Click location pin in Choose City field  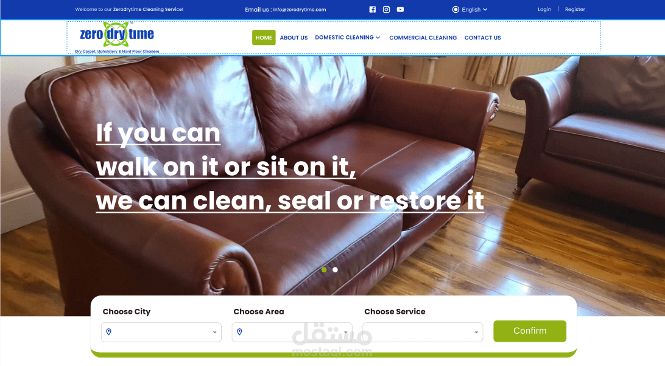pos(108,332)
